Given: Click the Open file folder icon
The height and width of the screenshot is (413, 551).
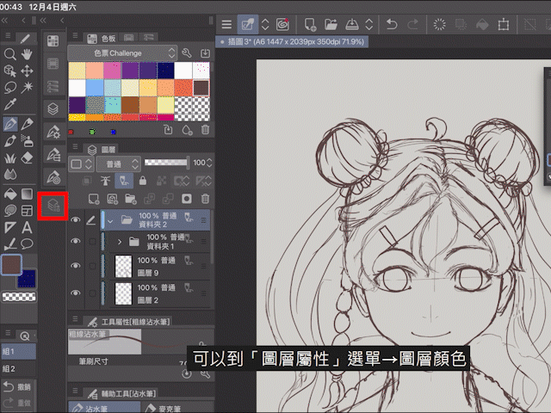Looking at the screenshot, I should point(331,24).
